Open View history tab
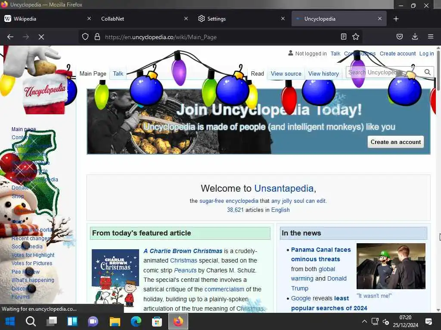This screenshot has height=330, width=441. coord(323,73)
